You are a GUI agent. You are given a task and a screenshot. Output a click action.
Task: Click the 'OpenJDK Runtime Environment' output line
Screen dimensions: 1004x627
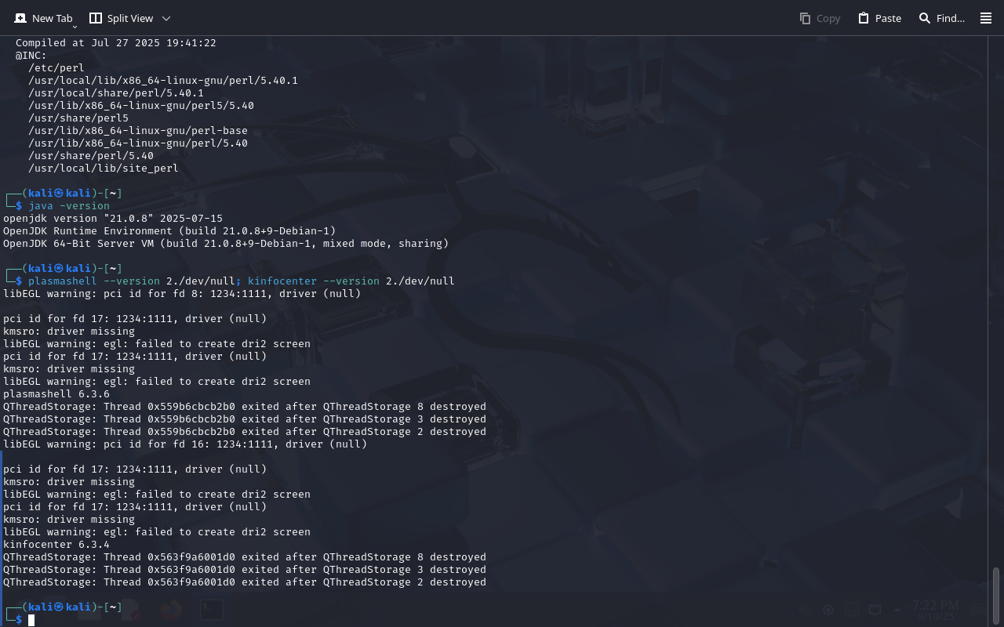coord(169,231)
